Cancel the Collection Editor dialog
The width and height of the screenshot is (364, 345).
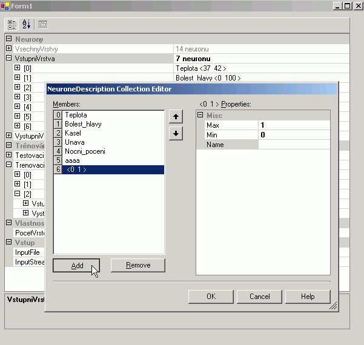click(259, 297)
